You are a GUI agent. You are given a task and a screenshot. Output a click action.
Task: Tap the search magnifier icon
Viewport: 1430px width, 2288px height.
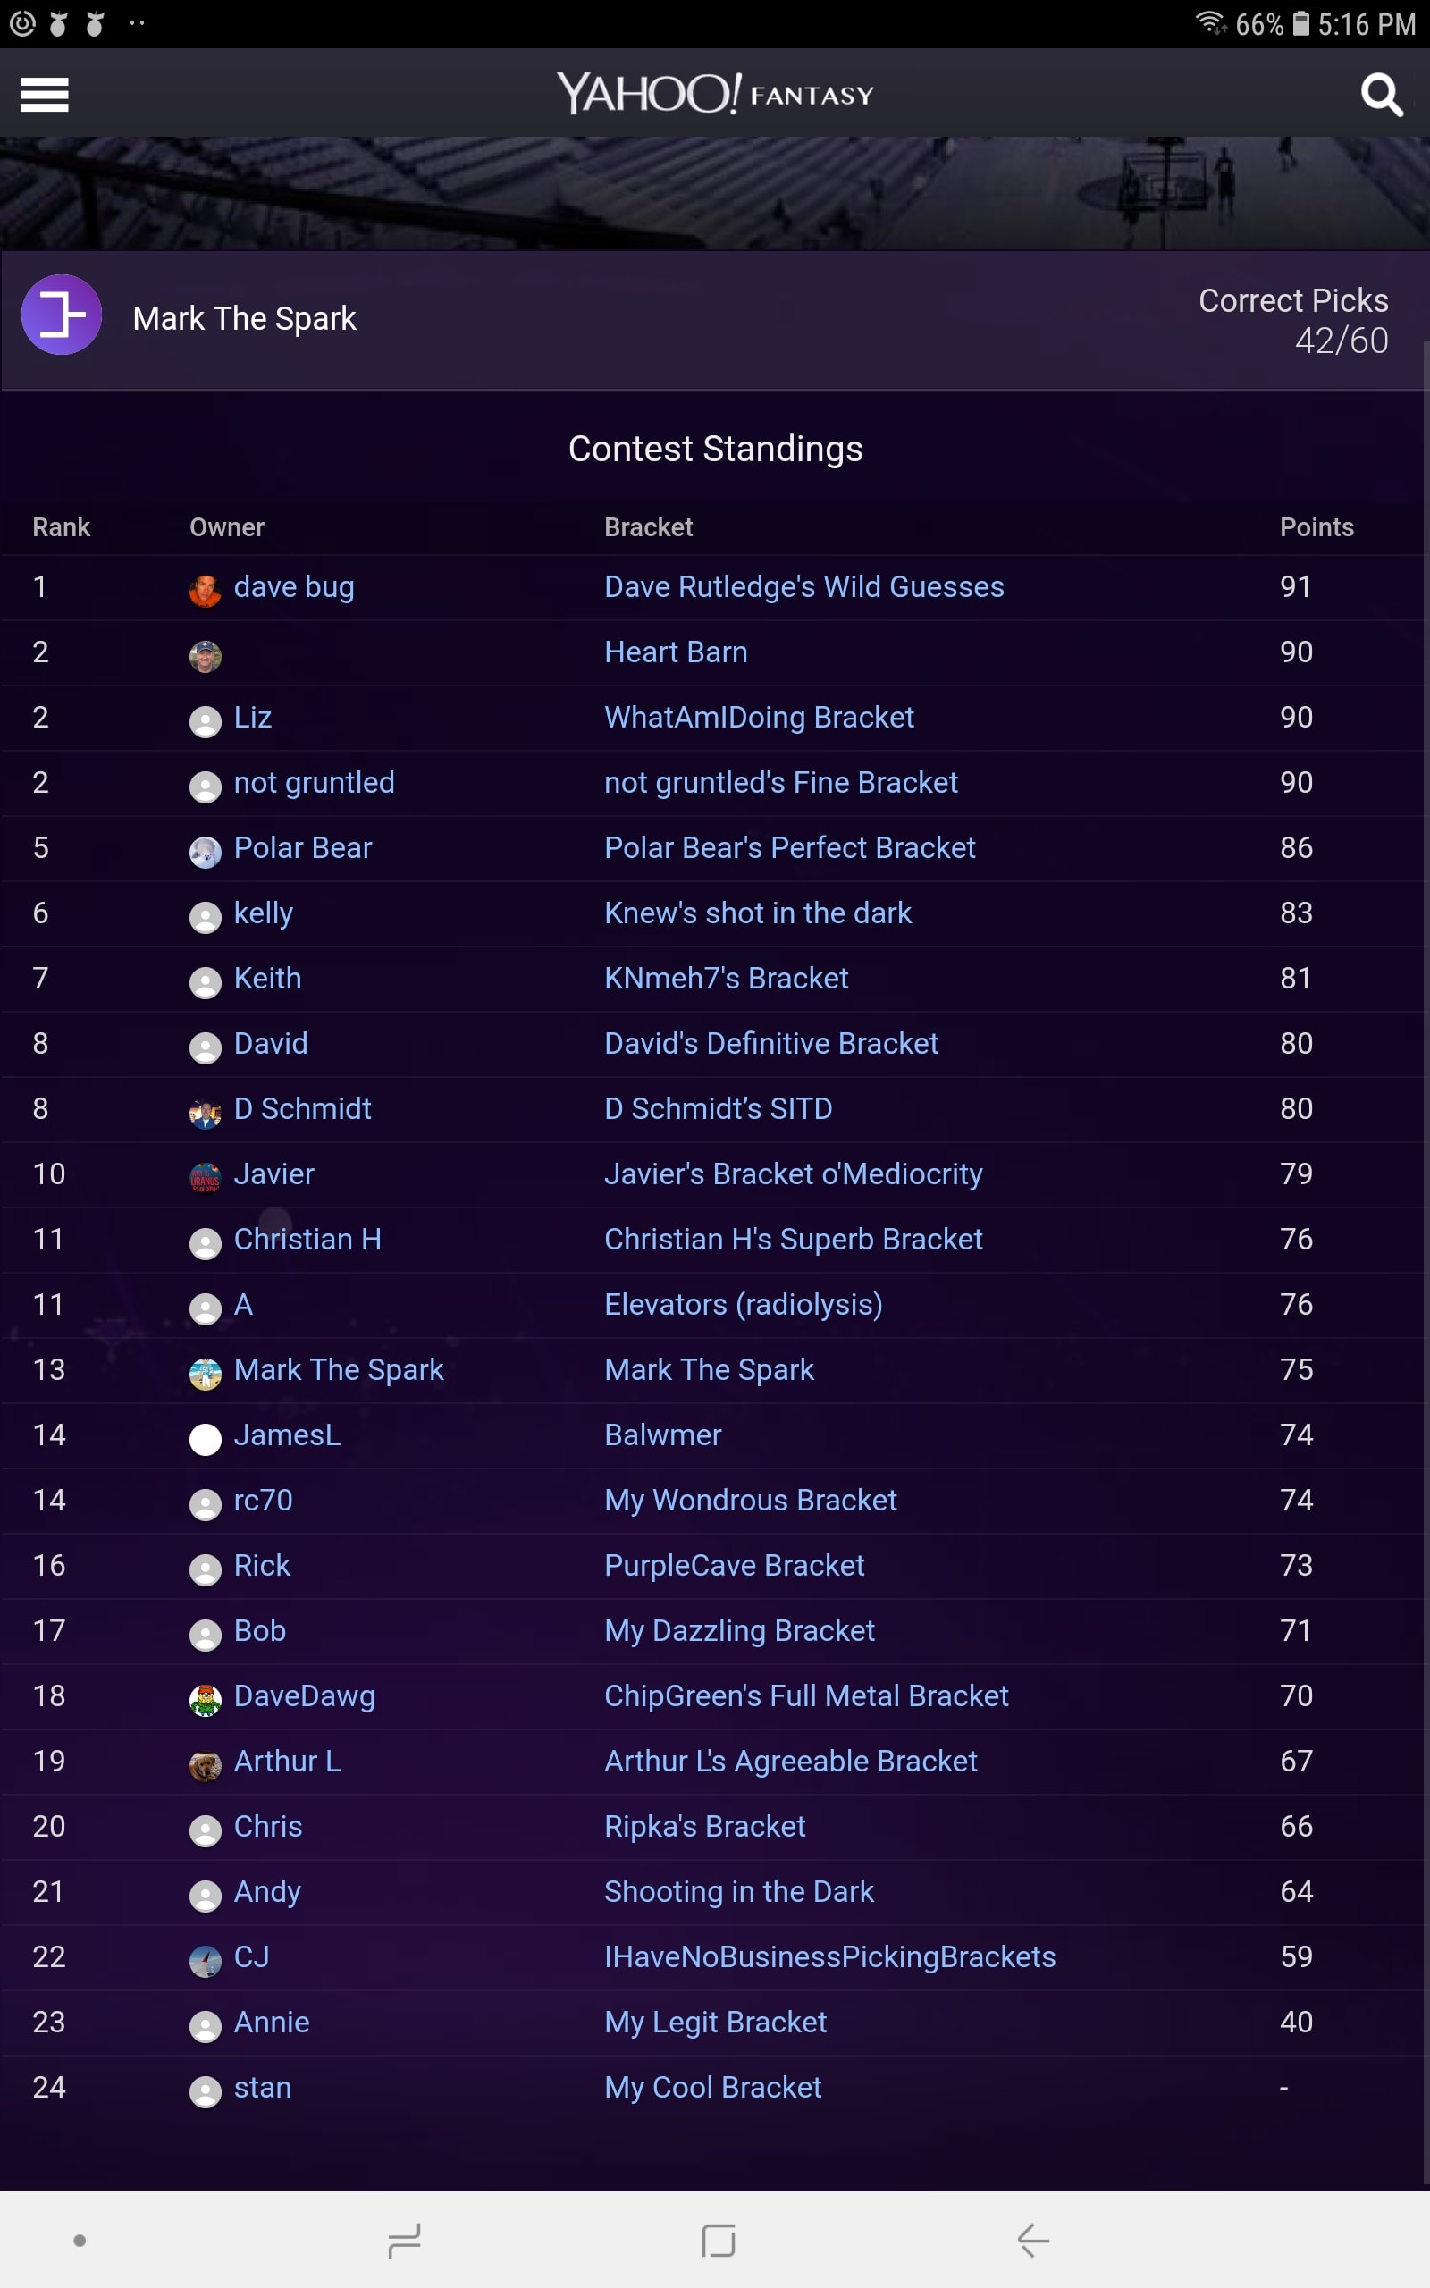coord(1380,95)
